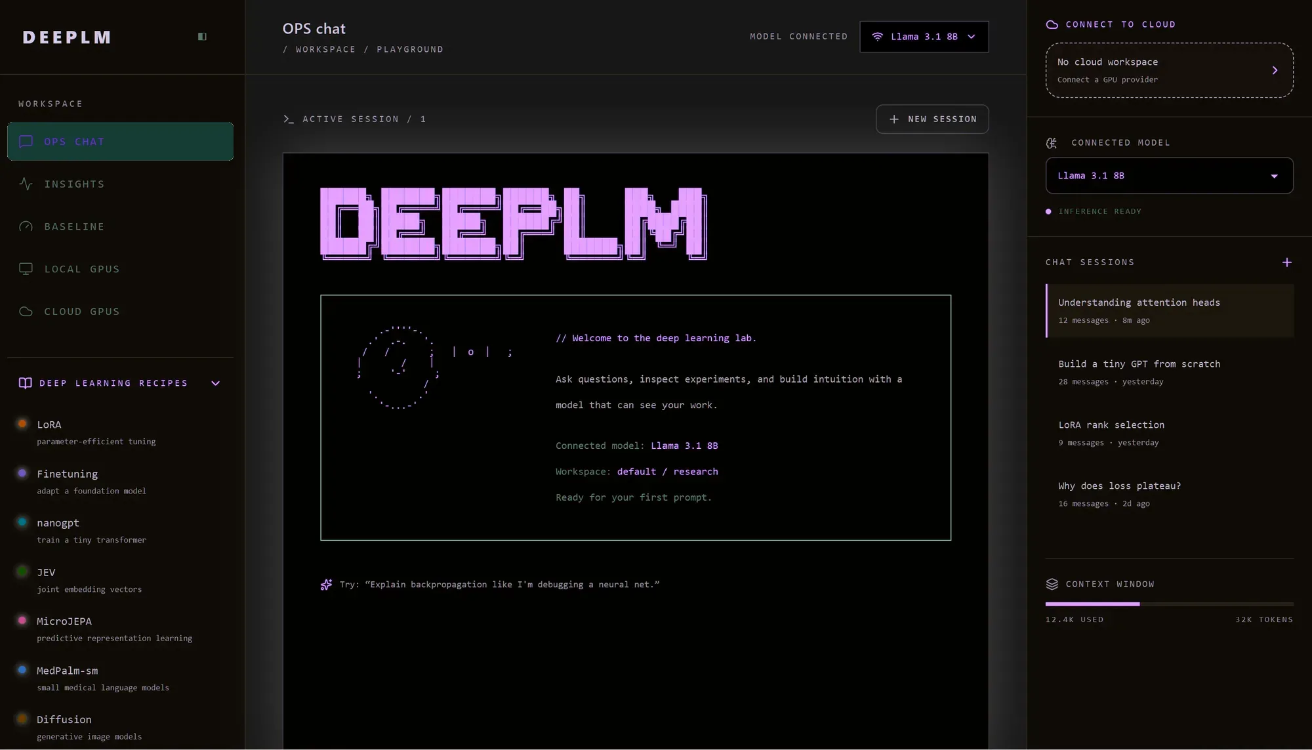Click the Local GPUs monitor icon
Viewport: 1312px width, 750px height.
26,269
